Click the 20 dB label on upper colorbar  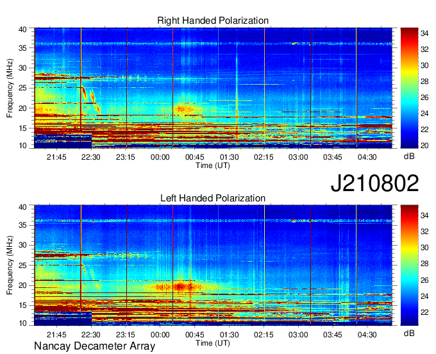coord(424,146)
